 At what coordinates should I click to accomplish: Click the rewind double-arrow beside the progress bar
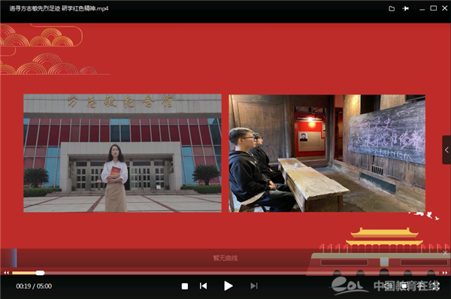pyautogui.click(x=6, y=273)
